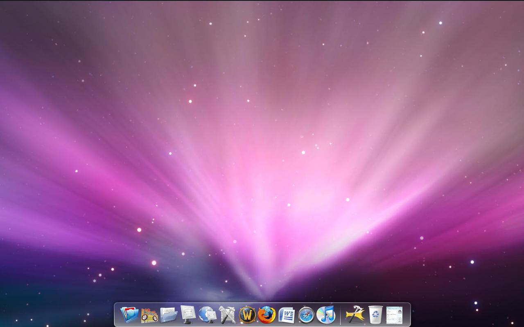Open the music folder with boombox icon
Viewport: 524px width, 327px height.
pos(149,315)
